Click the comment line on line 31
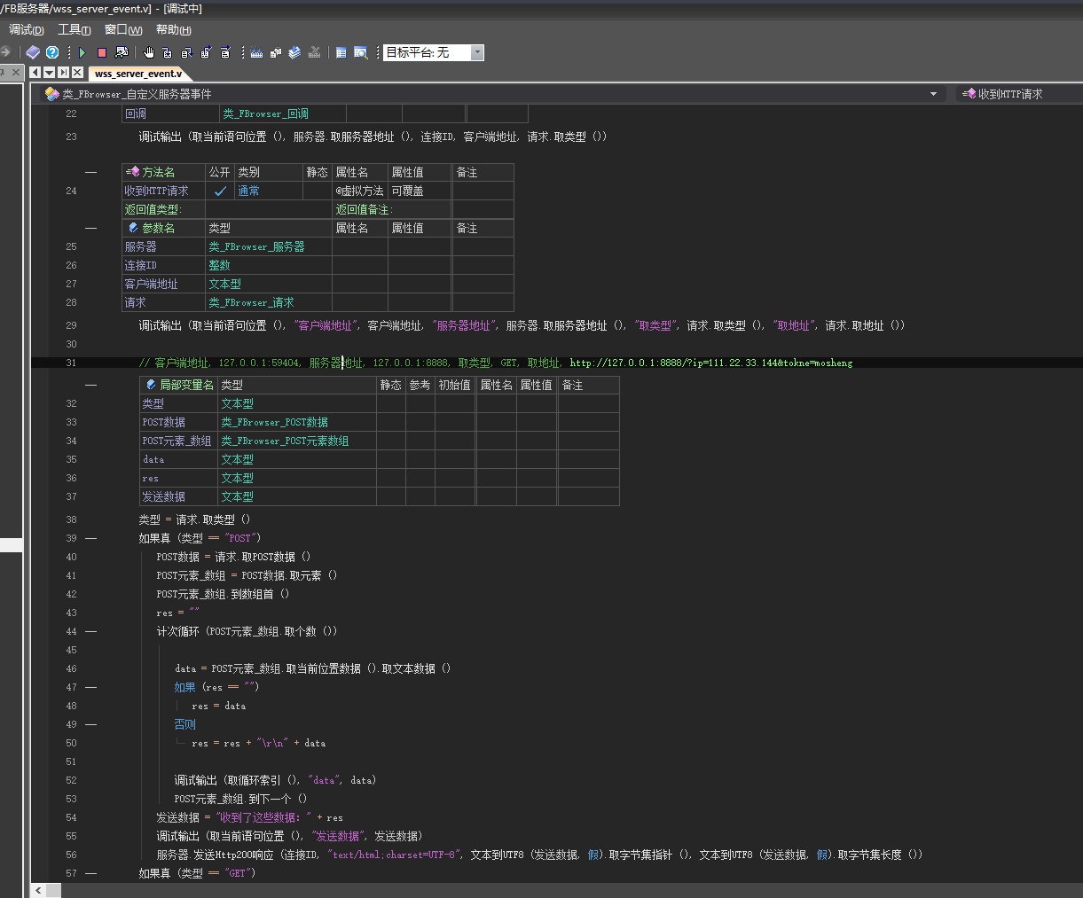Viewport: 1083px width, 898px height. point(496,363)
